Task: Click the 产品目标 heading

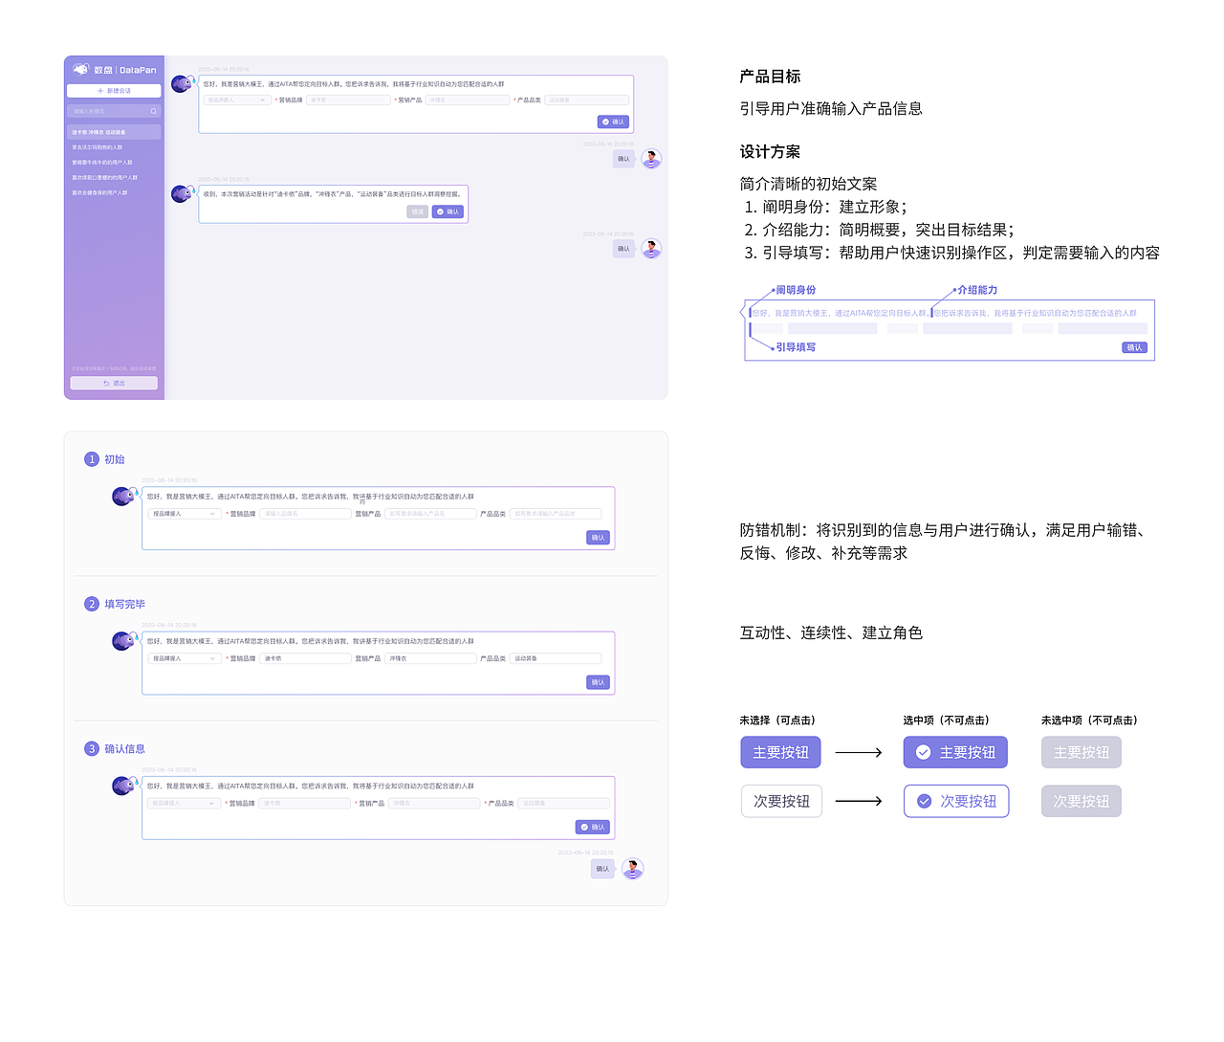Action: 770,77
